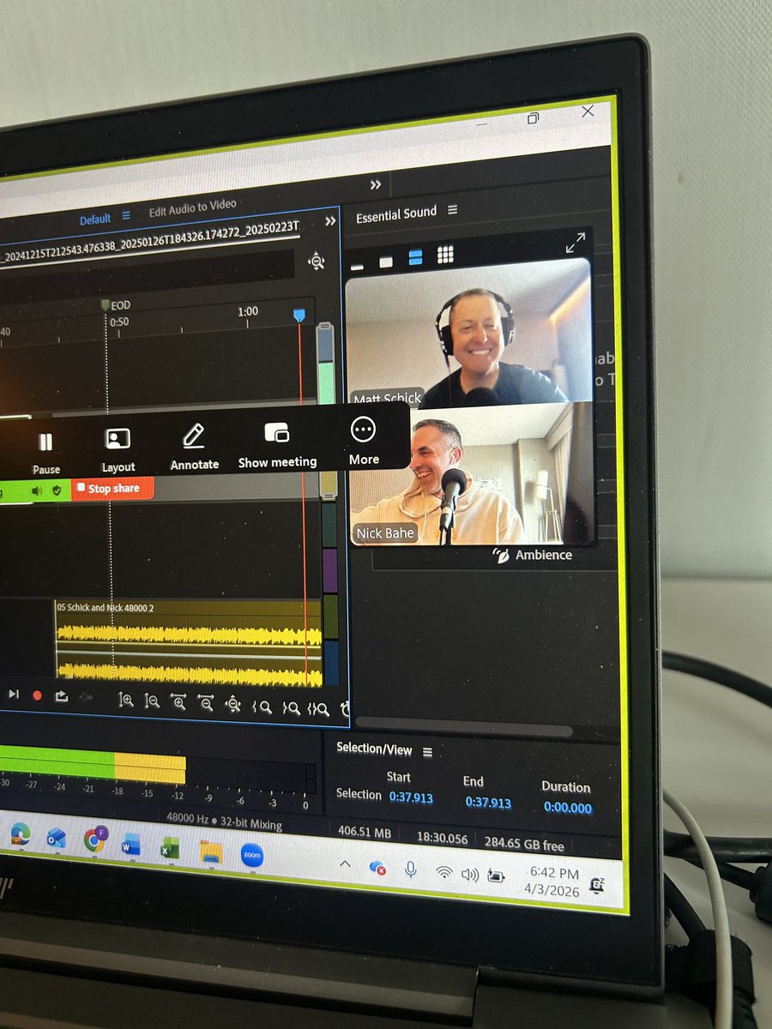This screenshot has width=772, height=1029.
Task: Open Outlook from the taskbar
Action: [x=57, y=837]
